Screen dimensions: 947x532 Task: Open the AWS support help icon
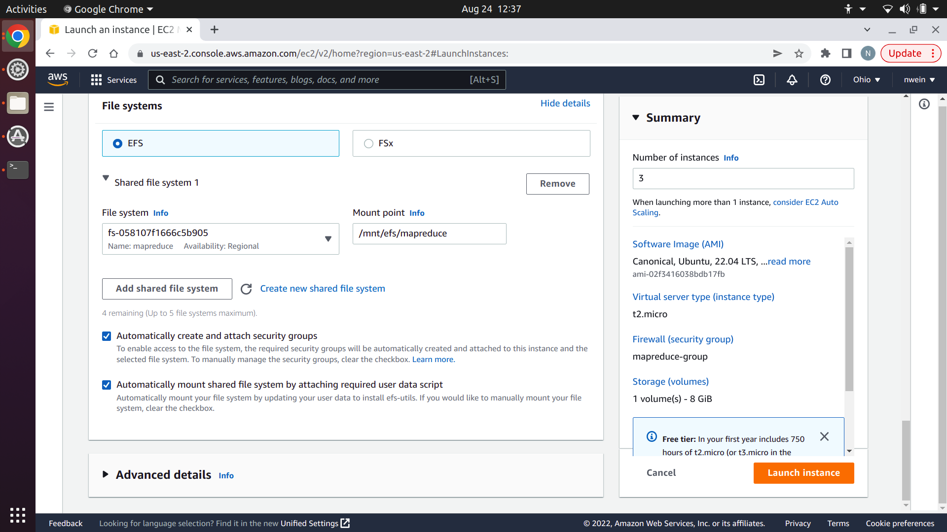tap(825, 80)
